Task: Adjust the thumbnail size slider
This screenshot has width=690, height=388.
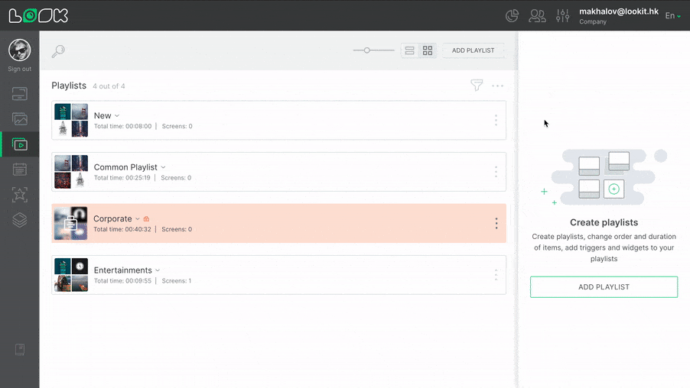Action: click(x=367, y=50)
